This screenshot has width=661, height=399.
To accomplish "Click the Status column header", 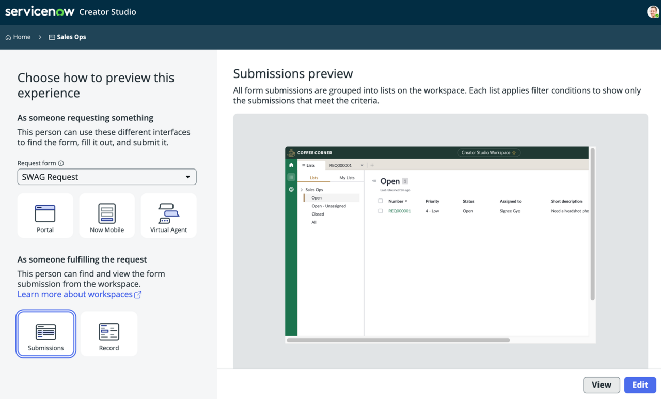I will [x=468, y=201].
